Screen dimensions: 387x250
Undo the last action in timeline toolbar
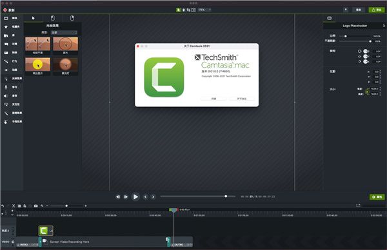(3, 206)
